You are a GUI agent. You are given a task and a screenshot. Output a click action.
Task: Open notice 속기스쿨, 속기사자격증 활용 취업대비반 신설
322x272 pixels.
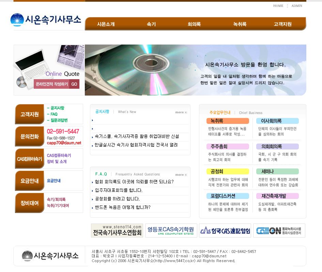pyautogui.click(x=137, y=137)
